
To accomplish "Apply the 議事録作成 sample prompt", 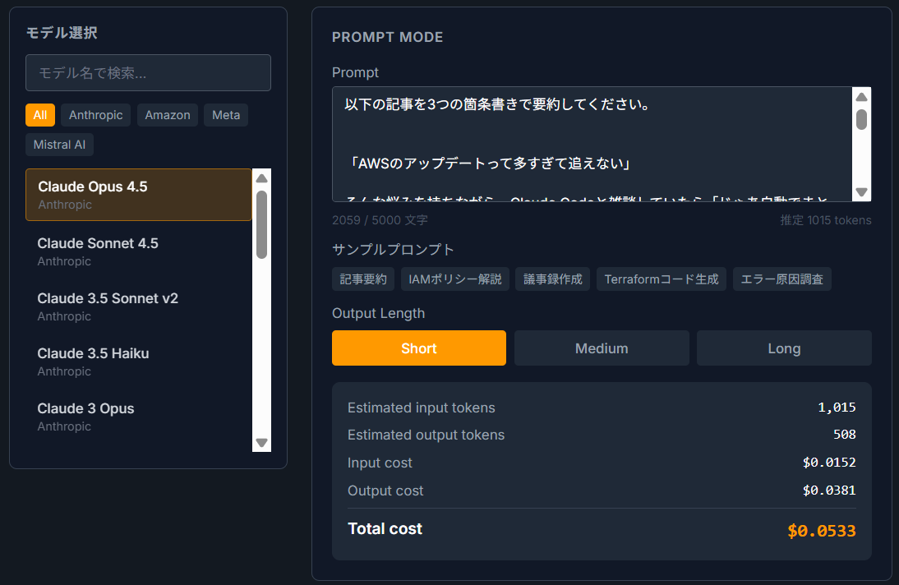I will 552,279.
